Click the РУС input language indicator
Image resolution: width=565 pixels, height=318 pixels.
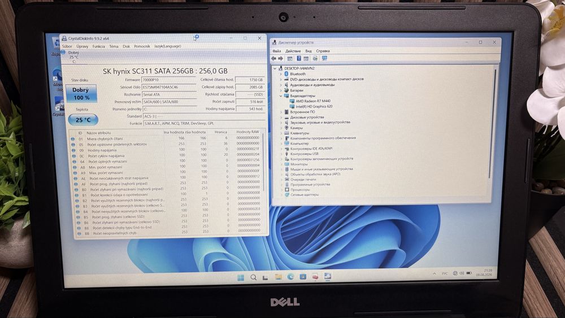click(445, 274)
